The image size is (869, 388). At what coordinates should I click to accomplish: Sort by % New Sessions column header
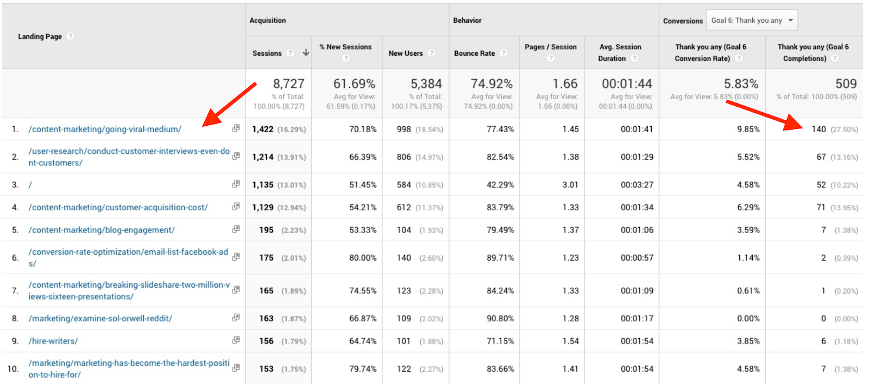pyautogui.click(x=345, y=47)
